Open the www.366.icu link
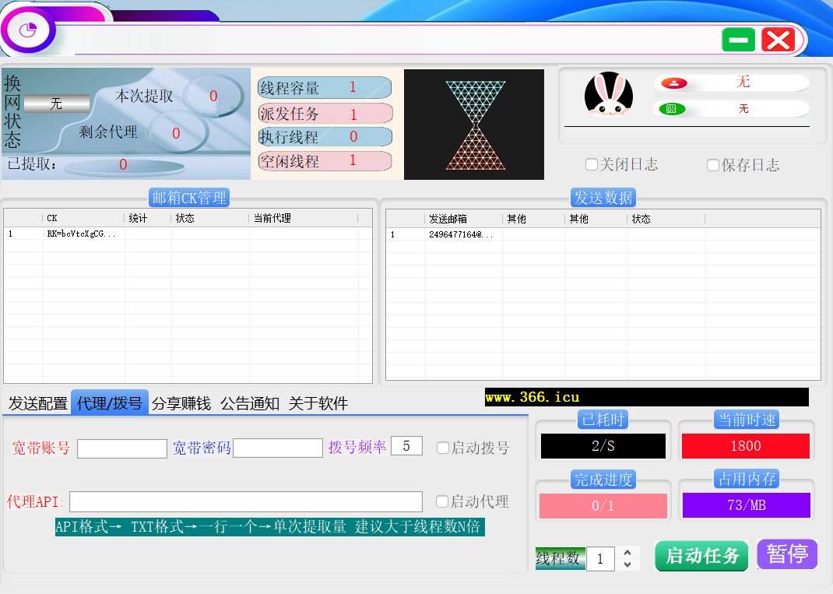833x594 pixels. 532,398
